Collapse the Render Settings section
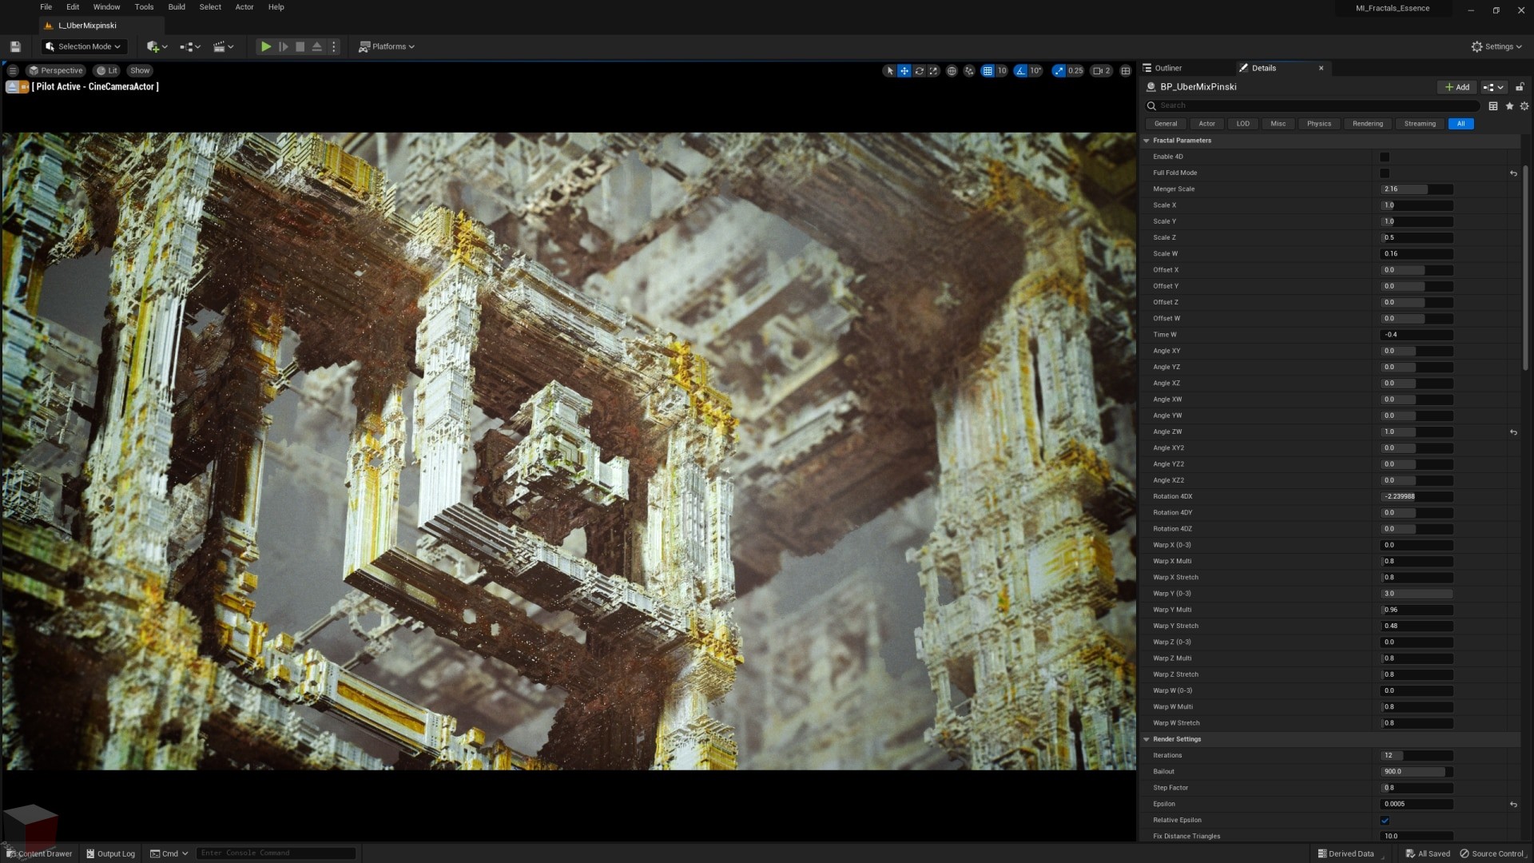The image size is (1534, 863). click(x=1147, y=739)
